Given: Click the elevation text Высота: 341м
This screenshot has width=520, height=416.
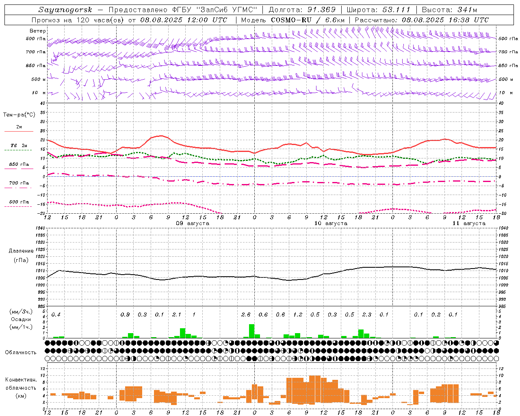Looking at the screenshot, I should 449,10.
